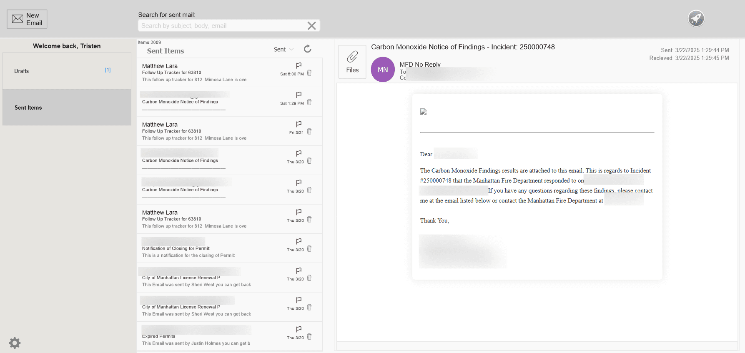Click the MFD No Reply sender name
The width and height of the screenshot is (745, 353).
420,65
